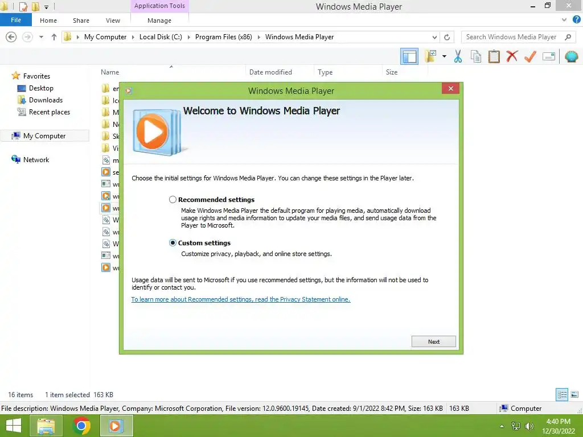Sort by the Size column header
The image size is (583, 437).
[x=391, y=72]
